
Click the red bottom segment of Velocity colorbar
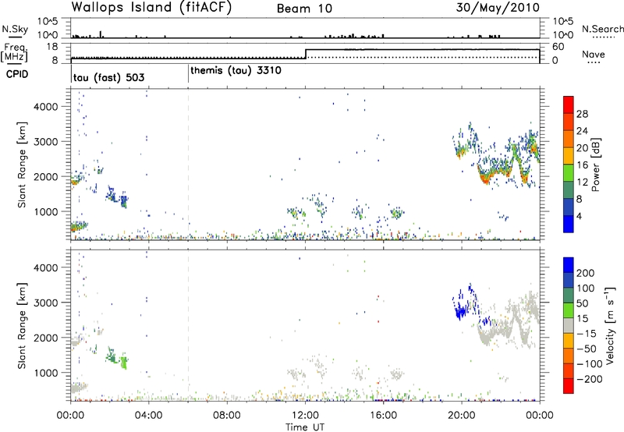coord(569,386)
